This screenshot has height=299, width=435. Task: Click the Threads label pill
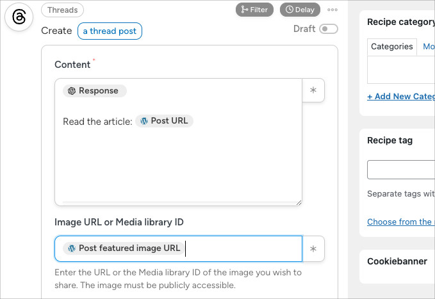(x=62, y=10)
